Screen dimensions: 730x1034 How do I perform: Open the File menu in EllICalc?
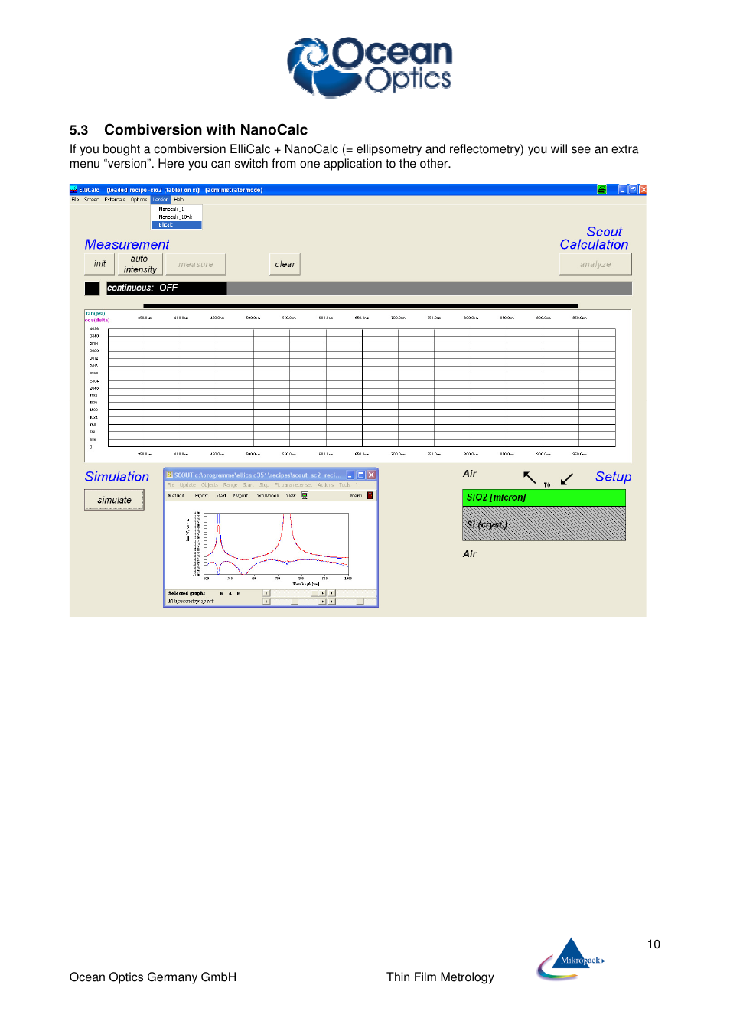(75, 200)
